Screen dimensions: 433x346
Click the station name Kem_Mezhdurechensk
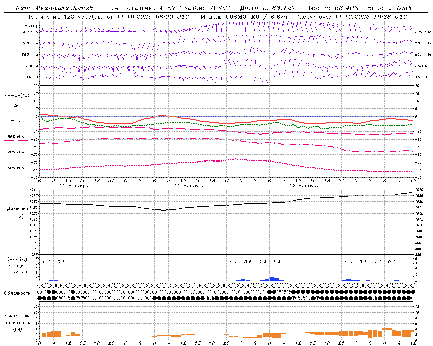pos(54,8)
